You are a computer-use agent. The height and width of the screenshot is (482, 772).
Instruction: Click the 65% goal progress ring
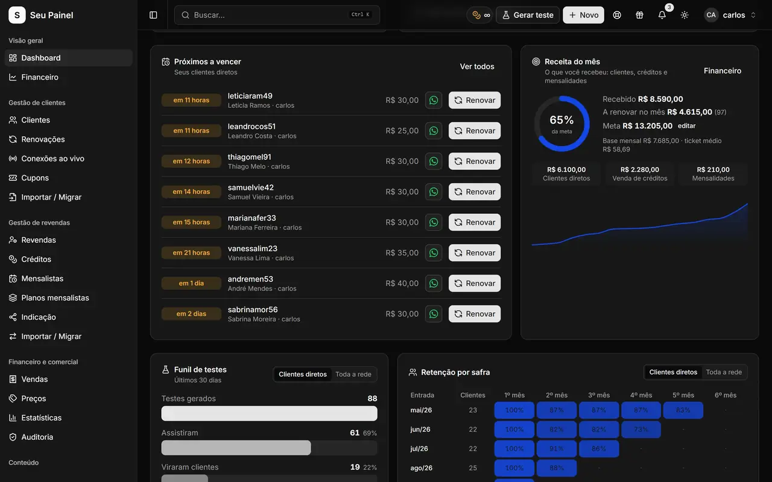562,124
